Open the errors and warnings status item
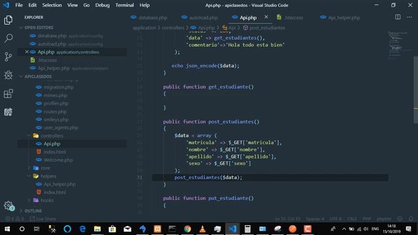This screenshot has width=418, height=235. [14, 219]
